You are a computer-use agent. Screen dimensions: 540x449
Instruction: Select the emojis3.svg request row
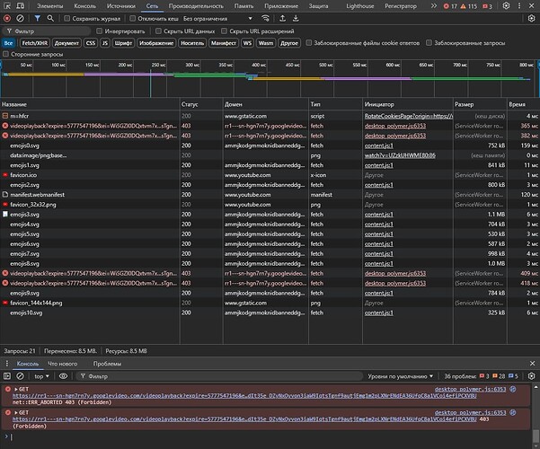pyautogui.click(x=270, y=214)
